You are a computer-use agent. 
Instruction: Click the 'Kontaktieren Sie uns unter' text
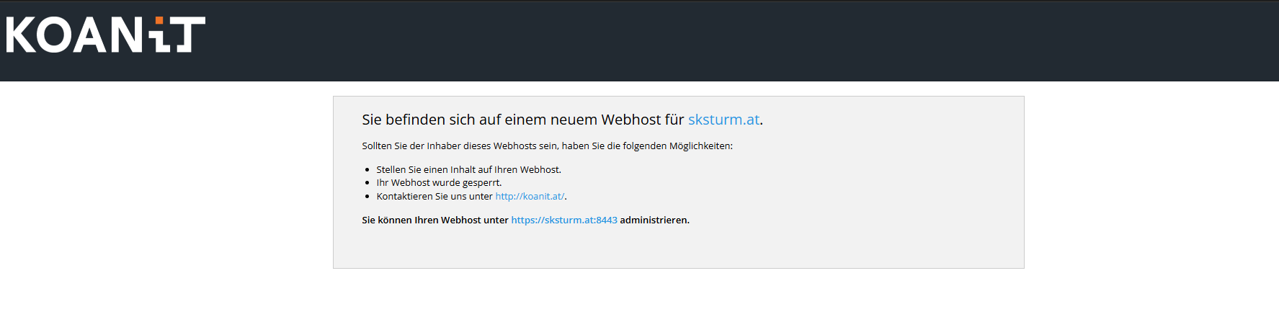point(434,196)
